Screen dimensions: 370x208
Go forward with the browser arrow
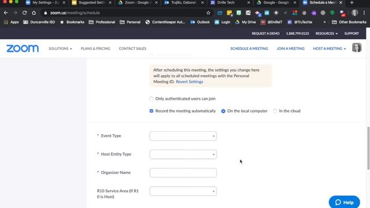15,13
